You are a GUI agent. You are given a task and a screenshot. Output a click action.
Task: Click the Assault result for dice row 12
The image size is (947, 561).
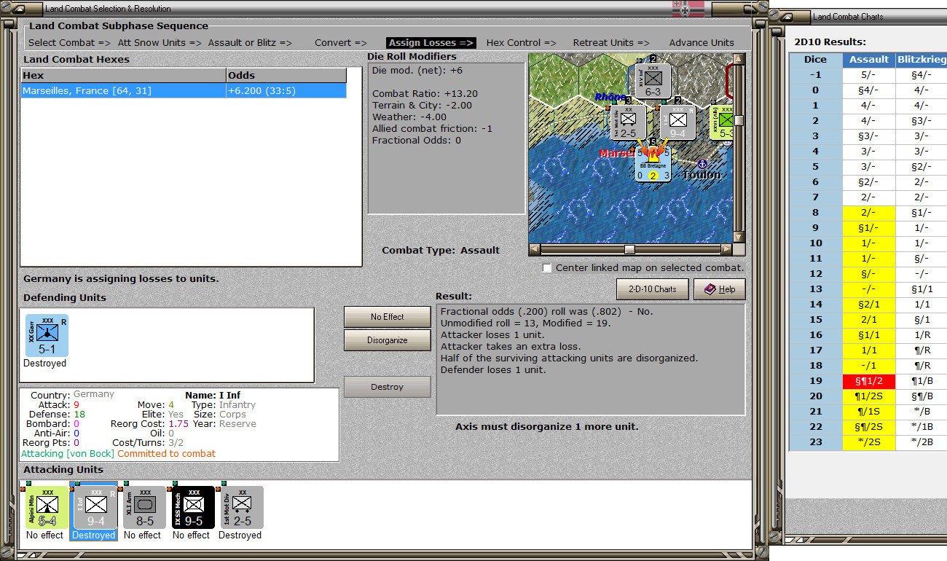[870, 274]
